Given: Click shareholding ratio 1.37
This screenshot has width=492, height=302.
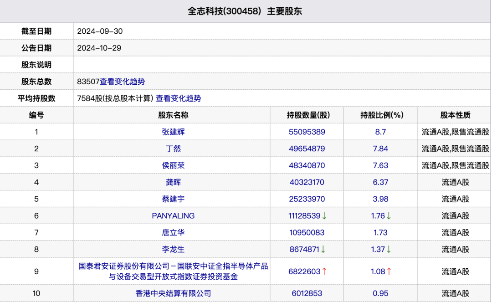Looking at the screenshot, I should coord(378,249).
